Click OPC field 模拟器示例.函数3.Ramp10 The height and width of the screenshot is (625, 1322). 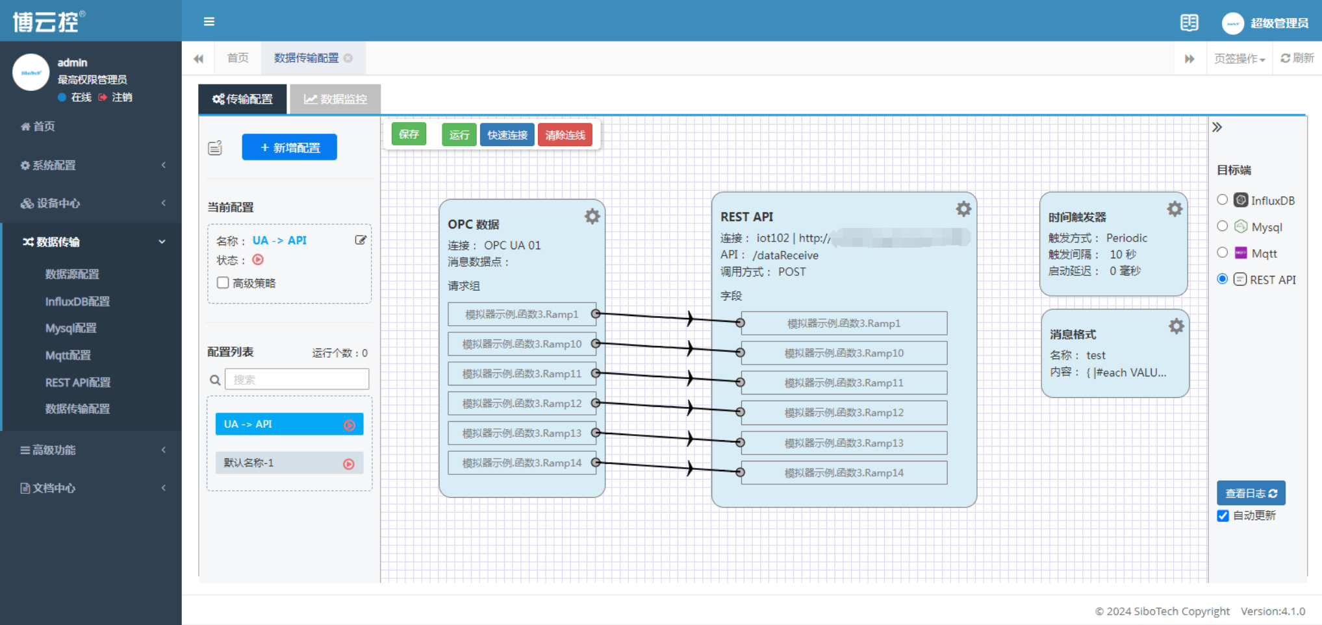(522, 344)
